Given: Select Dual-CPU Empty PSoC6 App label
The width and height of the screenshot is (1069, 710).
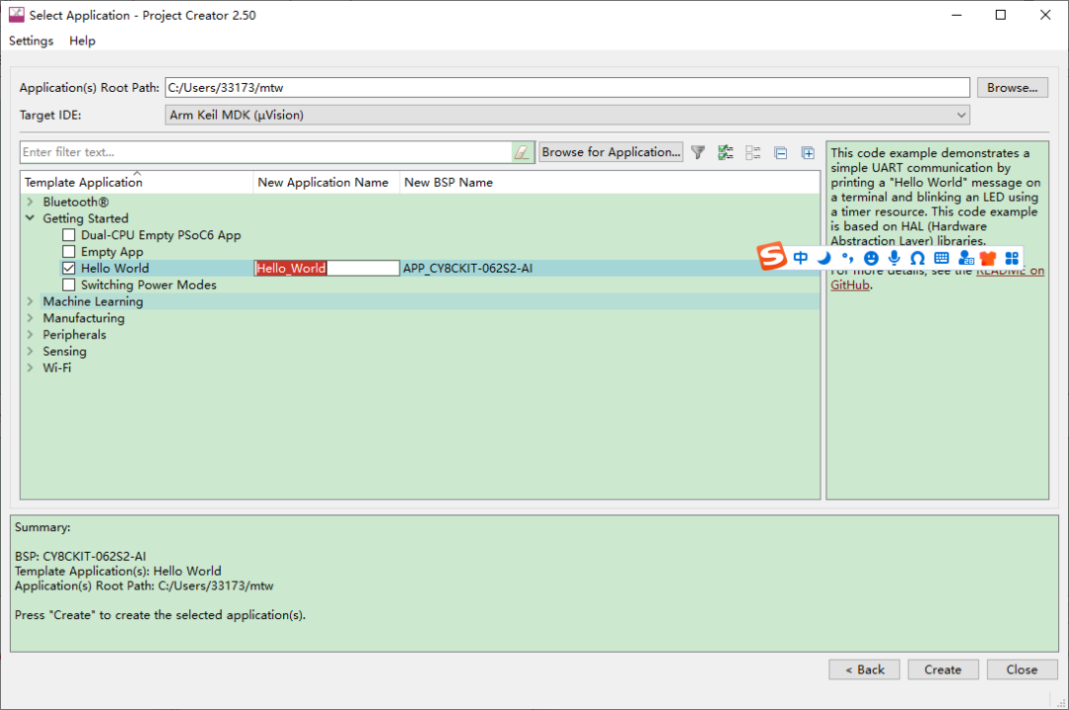Looking at the screenshot, I should [x=161, y=235].
